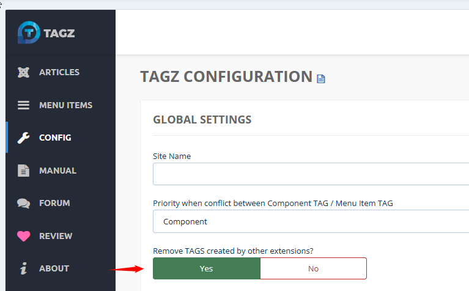The width and height of the screenshot is (469, 291).
Task: Open the Articles menu item
Action: tap(59, 72)
